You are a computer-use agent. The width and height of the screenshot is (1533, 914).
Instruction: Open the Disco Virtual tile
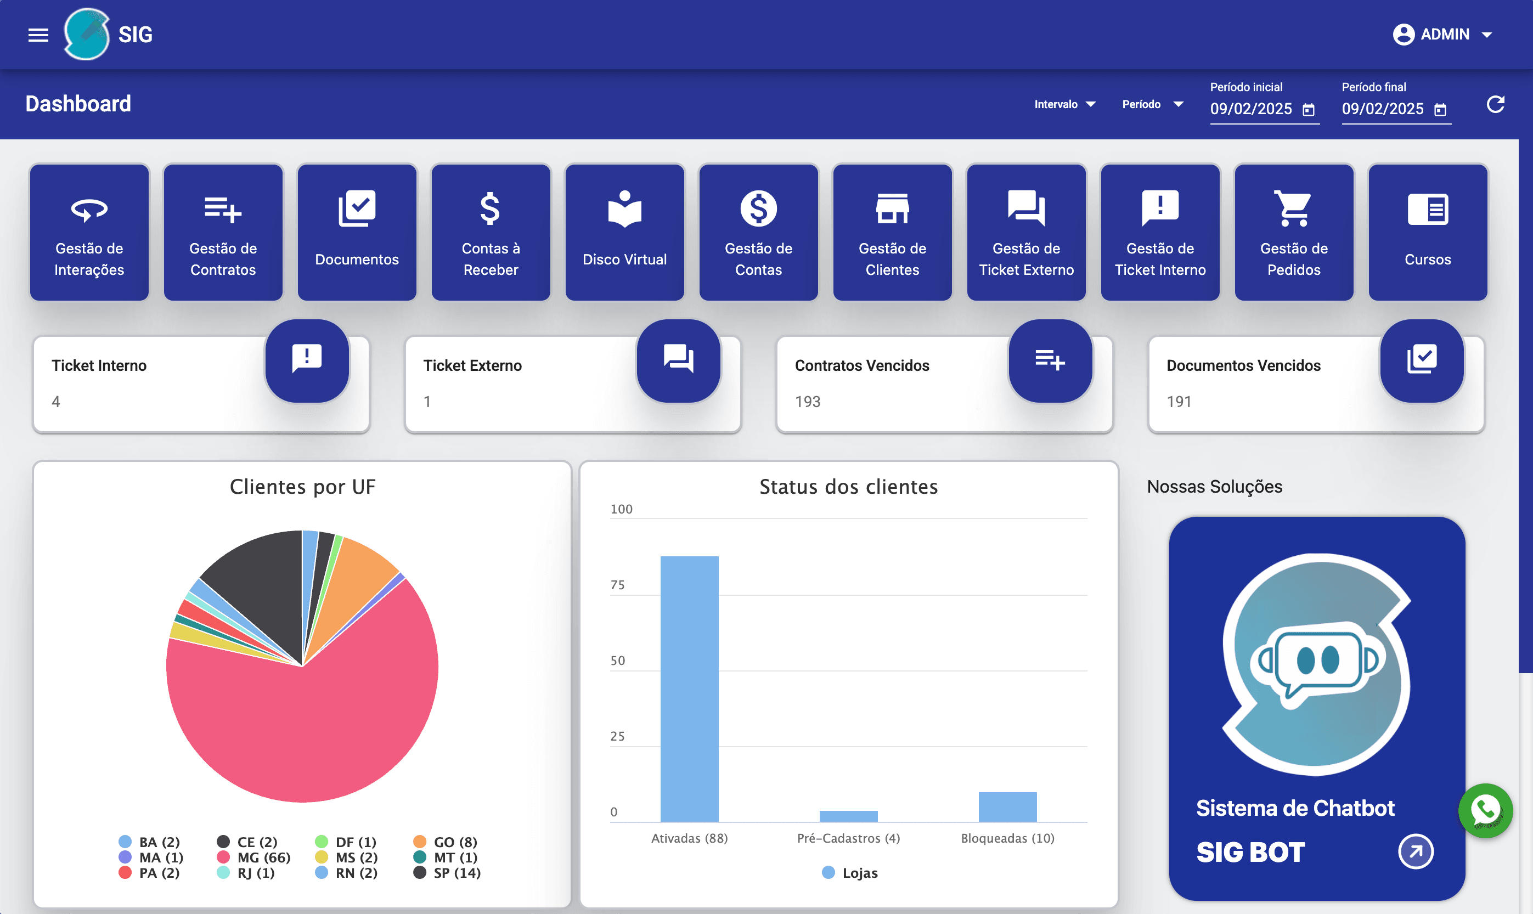[x=624, y=232]
